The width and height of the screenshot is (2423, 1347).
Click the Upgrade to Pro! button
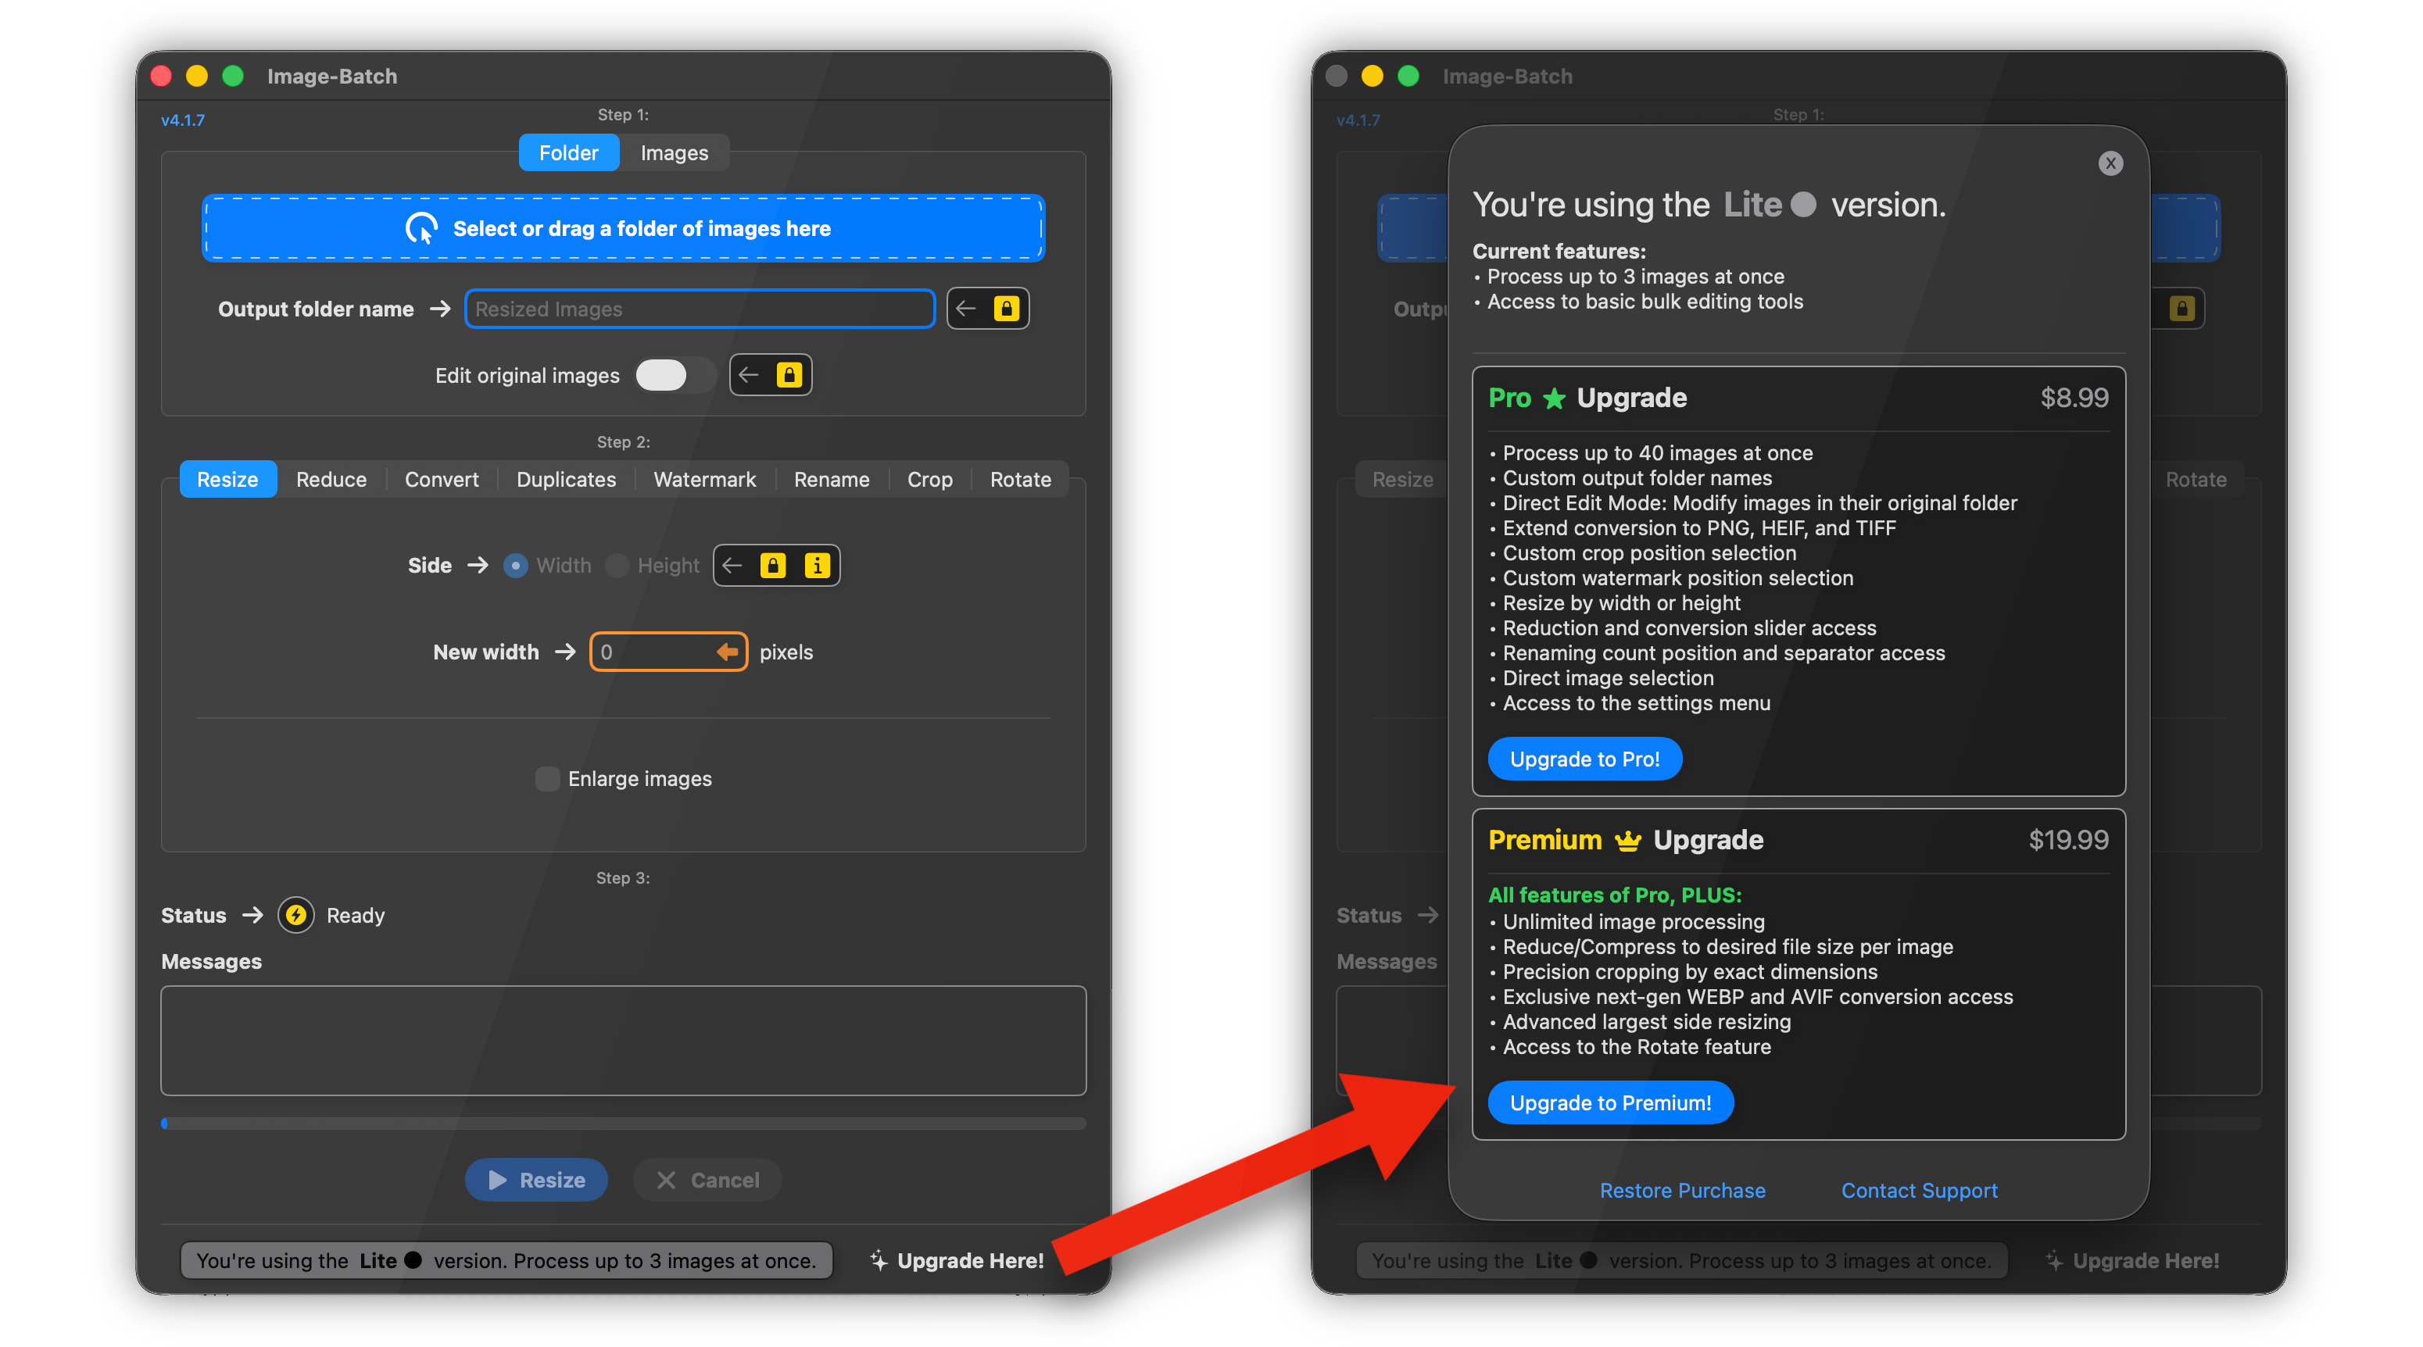pos(1585,759)
